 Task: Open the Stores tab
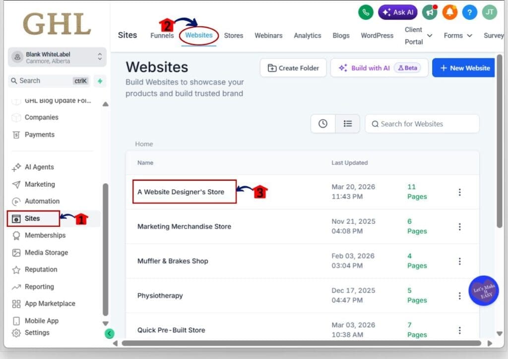[233, 36]
